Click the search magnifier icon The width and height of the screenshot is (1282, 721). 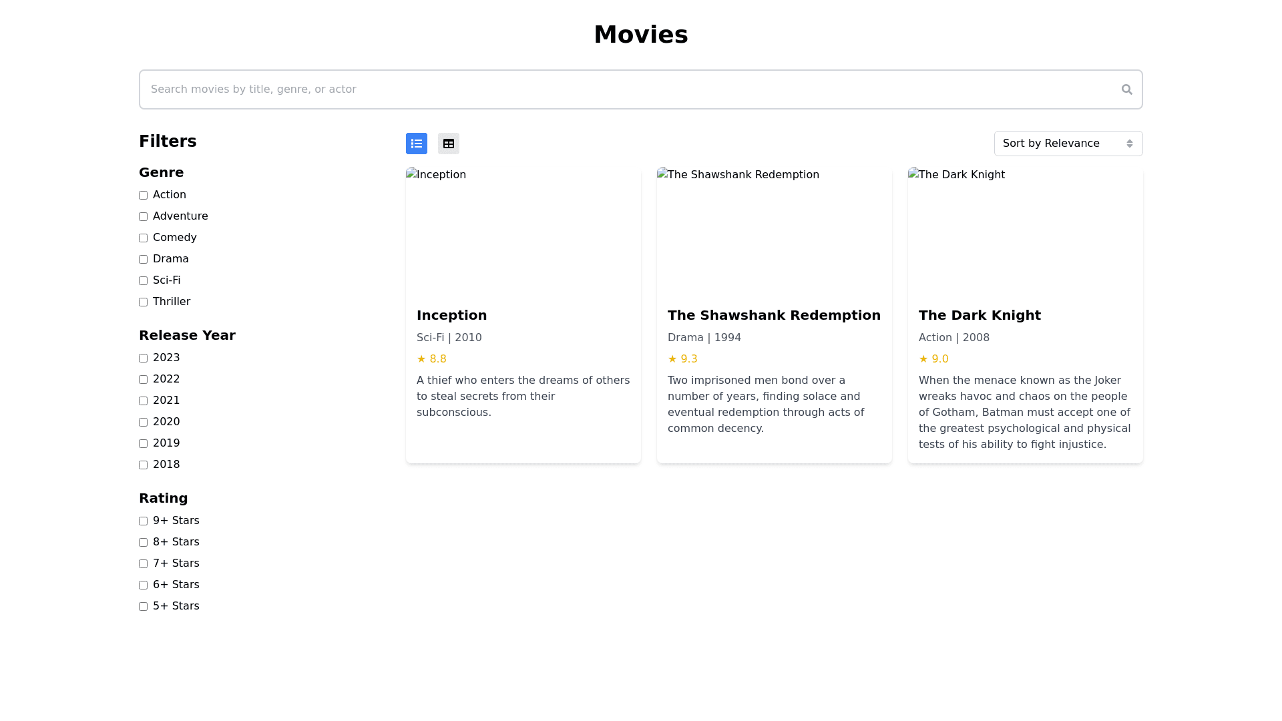pyautogui.click(x=1126, y=89)
